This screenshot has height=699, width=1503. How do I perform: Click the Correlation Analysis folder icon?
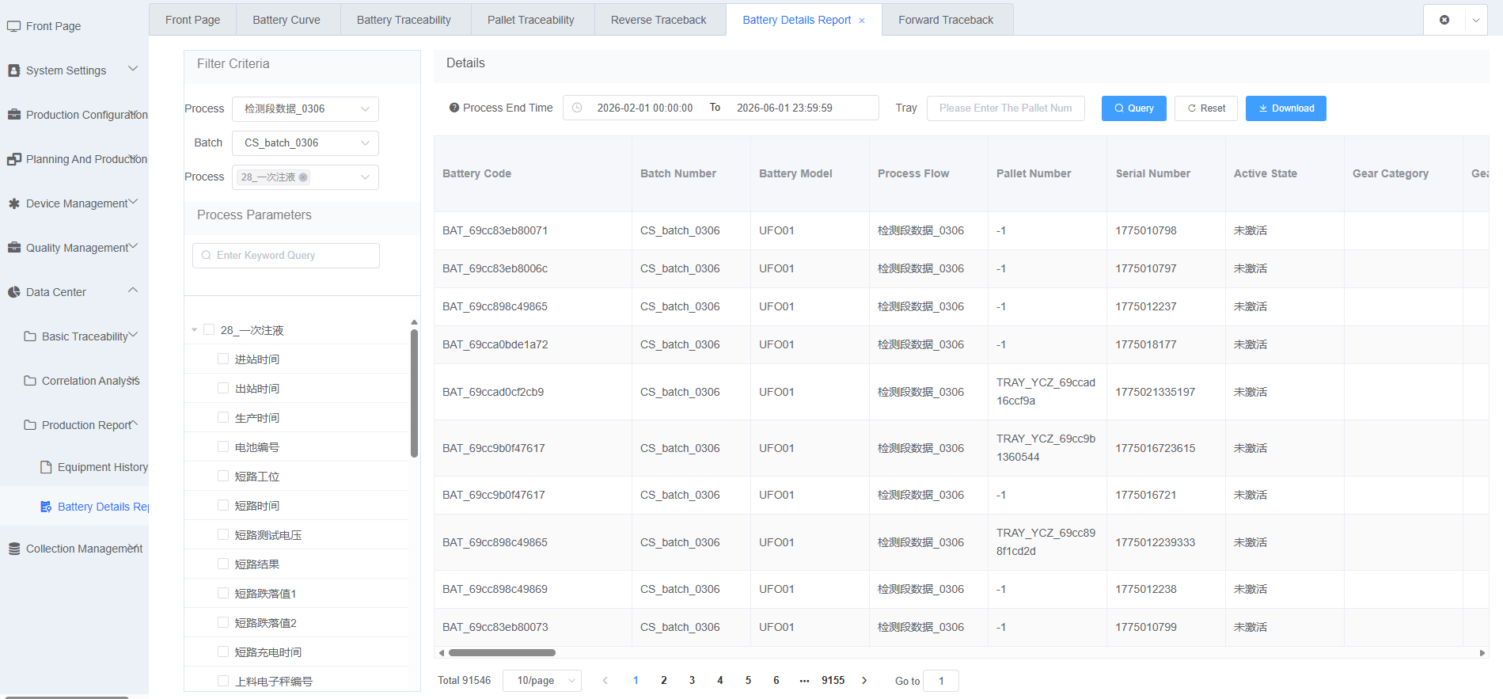point(30,381)
